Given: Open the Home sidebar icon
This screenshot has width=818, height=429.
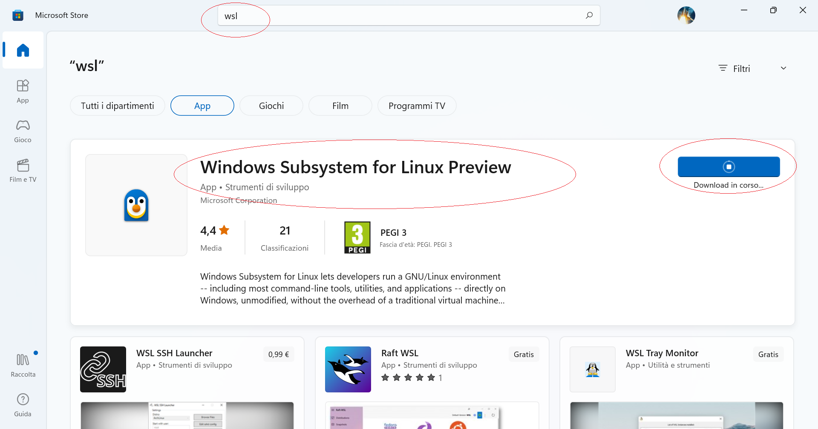Looking at the screenshot, I should pyautogui.click(x=23, y=50).
